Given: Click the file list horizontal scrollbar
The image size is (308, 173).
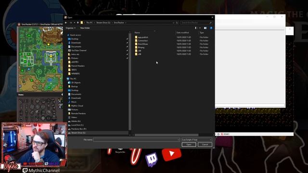Looking at the screenshot, I should [x=167, y=135].
